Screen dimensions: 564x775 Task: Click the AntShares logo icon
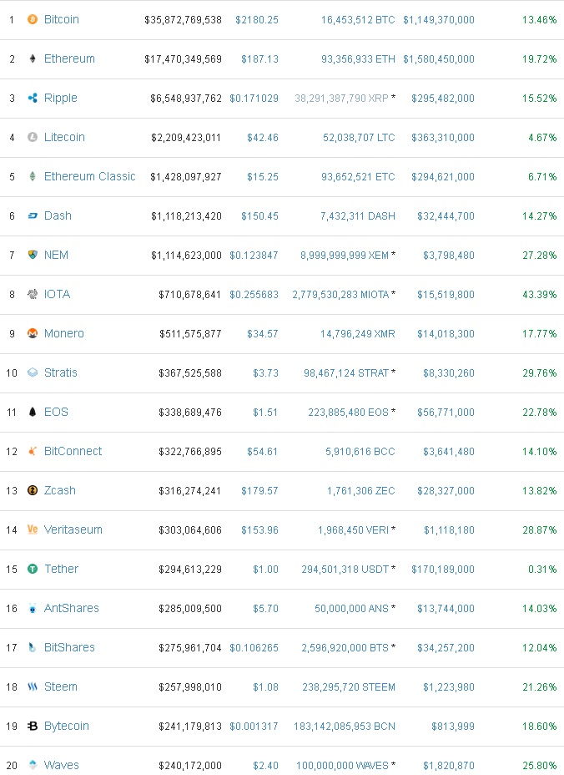33,608
